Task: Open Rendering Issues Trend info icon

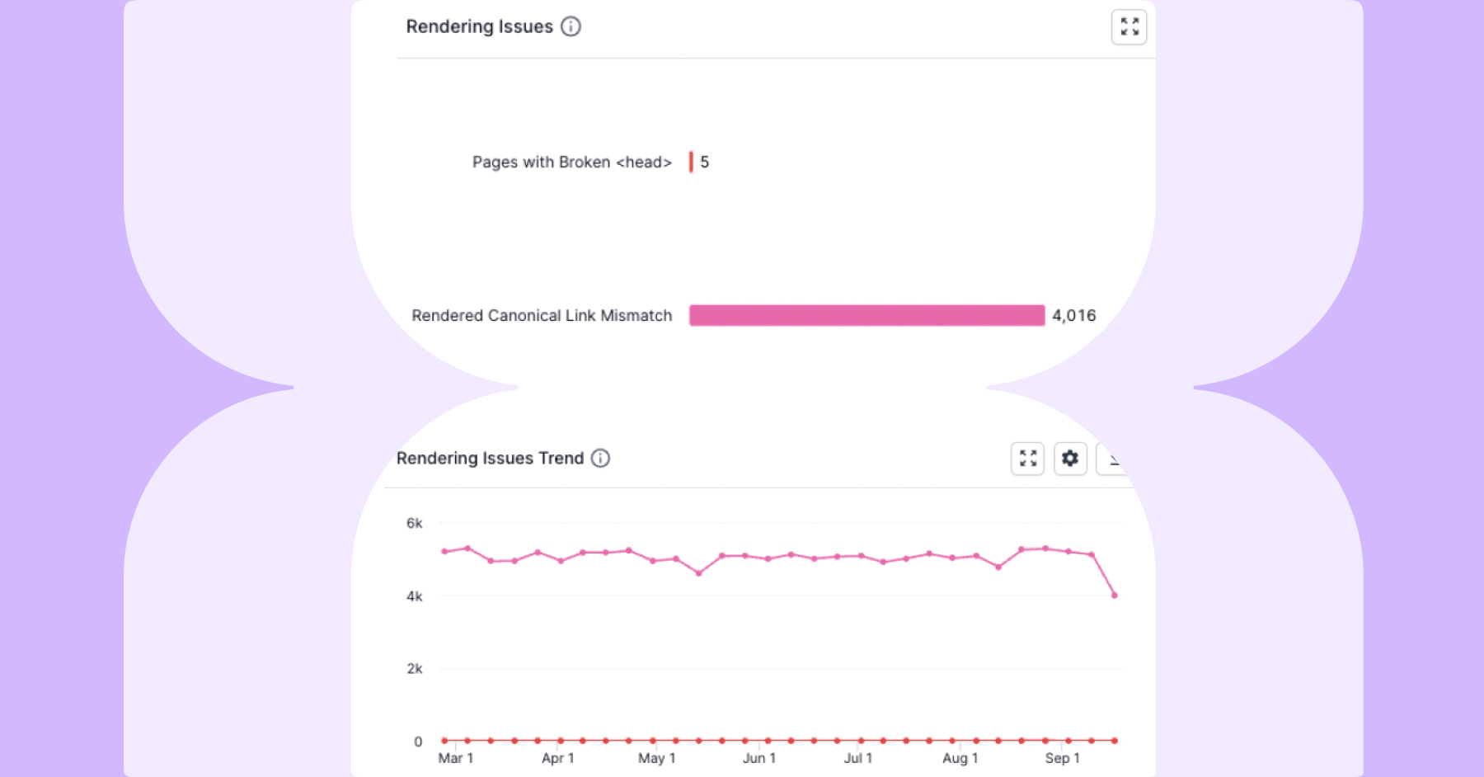Action: 600,458
